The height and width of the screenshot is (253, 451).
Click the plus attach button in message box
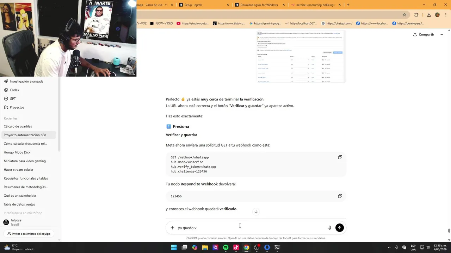click(172, 228)
